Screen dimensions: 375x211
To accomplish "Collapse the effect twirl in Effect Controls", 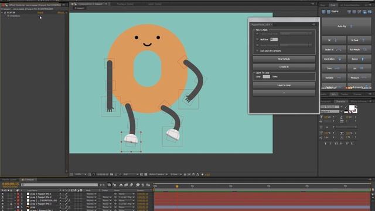I will pos(2,12).
